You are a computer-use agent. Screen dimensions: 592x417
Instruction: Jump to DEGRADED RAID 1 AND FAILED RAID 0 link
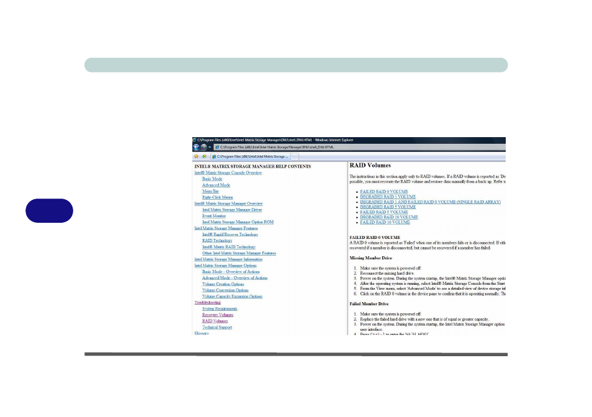(431, 202)
